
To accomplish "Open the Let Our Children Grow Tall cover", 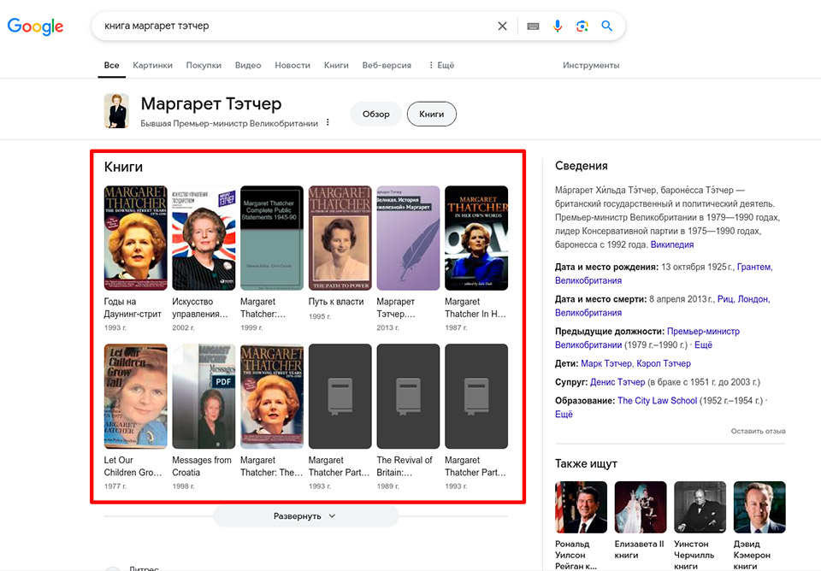I will [136, 396].
